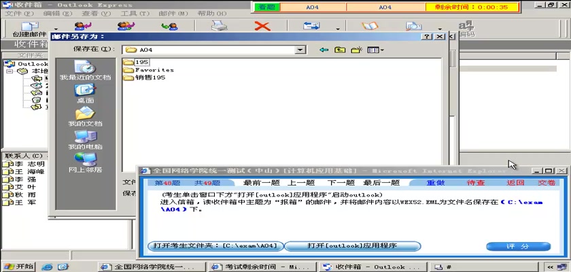Click Outlook Express quick launch icon
This screenshot has width=571, height=272.
click(x=63, y=267)
